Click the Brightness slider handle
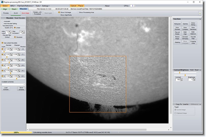 point(185,75)
